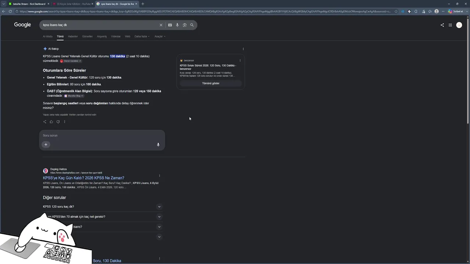Dislike the AI overview with thumbs down
The image size is (470, 264).
tap(58, 122)
